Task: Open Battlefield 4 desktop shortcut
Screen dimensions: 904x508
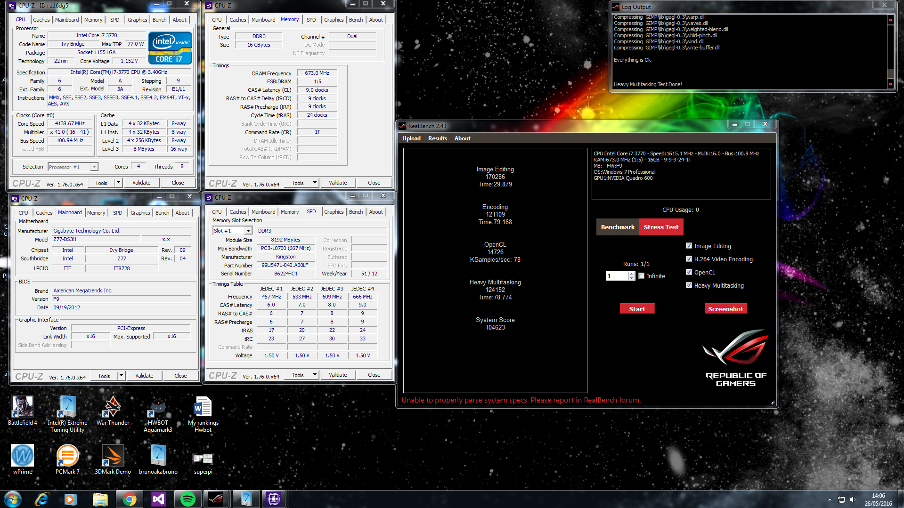Action: 22,411
